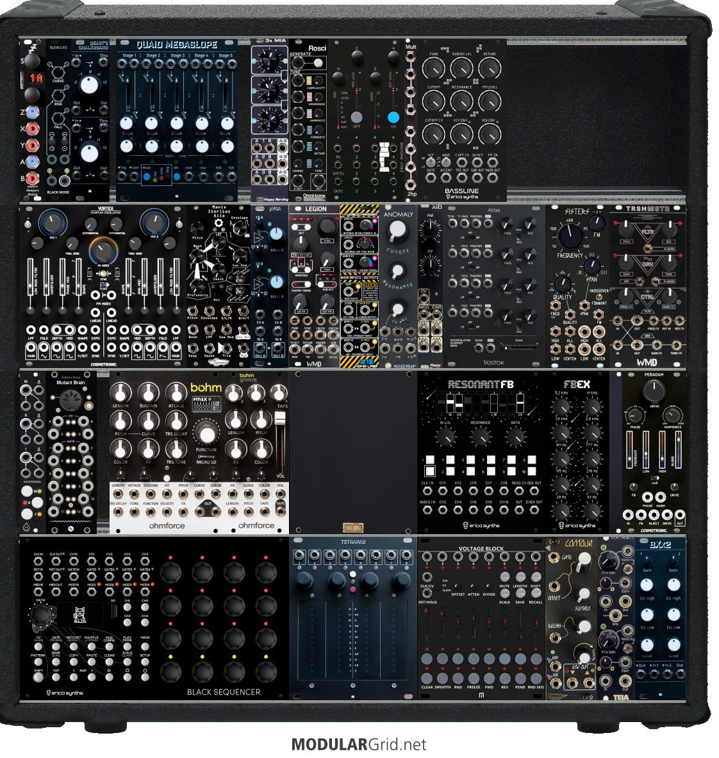
Task: Open the MODULARGrid.net logo link
Action: click(359, 745)
